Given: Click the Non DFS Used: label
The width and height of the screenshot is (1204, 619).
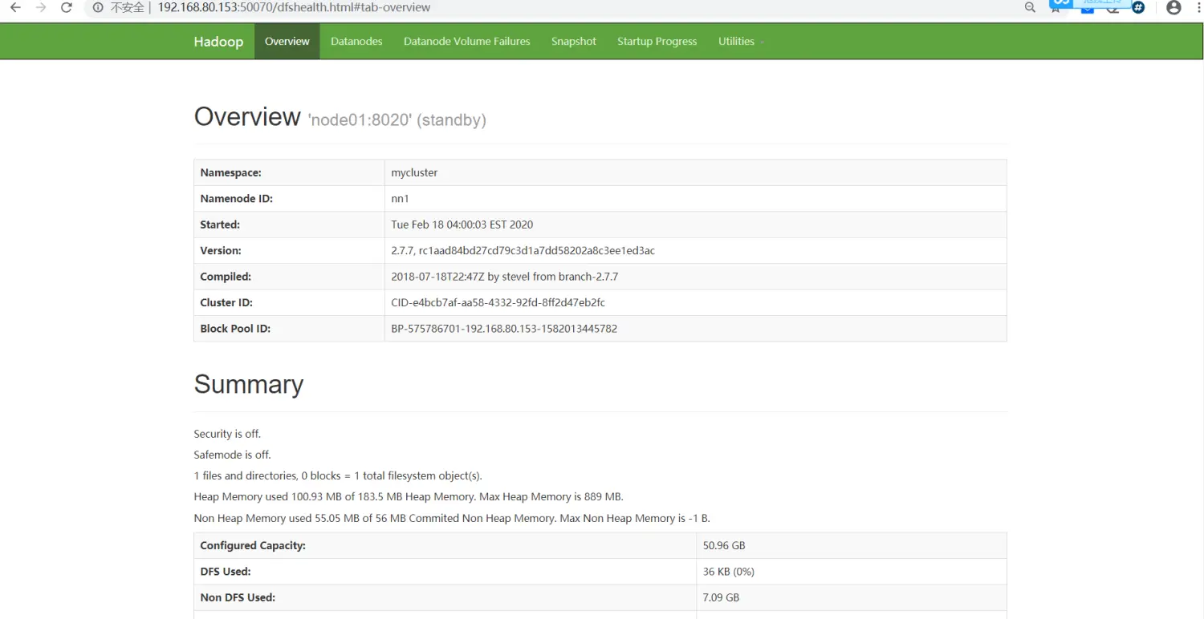Looking at the screenshot, I should click(238, 597).
